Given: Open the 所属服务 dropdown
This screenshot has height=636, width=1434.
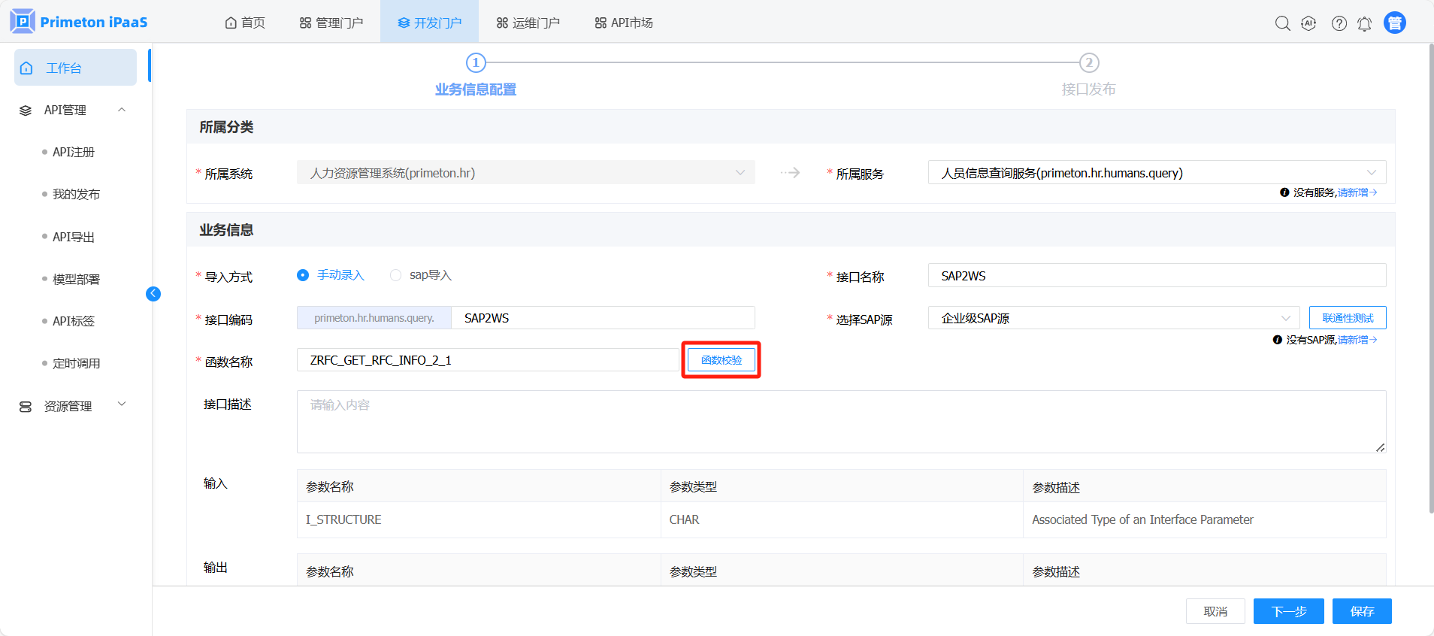Looking at the screenshot, I should 1156,173.
